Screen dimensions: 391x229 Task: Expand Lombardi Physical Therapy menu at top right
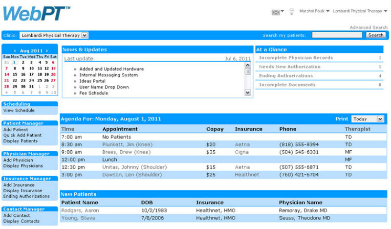point(360,11)
